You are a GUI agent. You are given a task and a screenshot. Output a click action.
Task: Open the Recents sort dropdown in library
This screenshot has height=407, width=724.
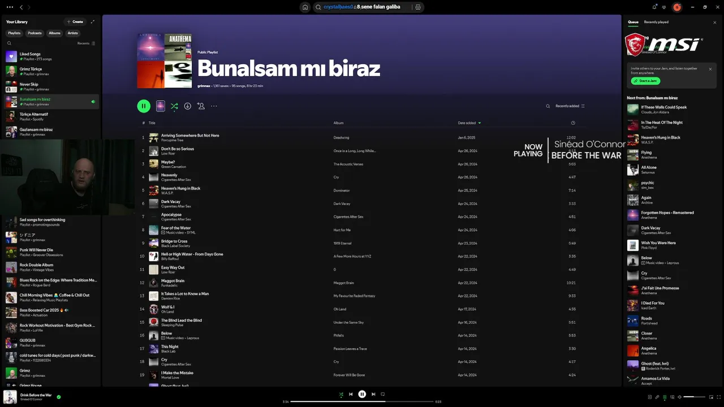[x=86, y=43]
